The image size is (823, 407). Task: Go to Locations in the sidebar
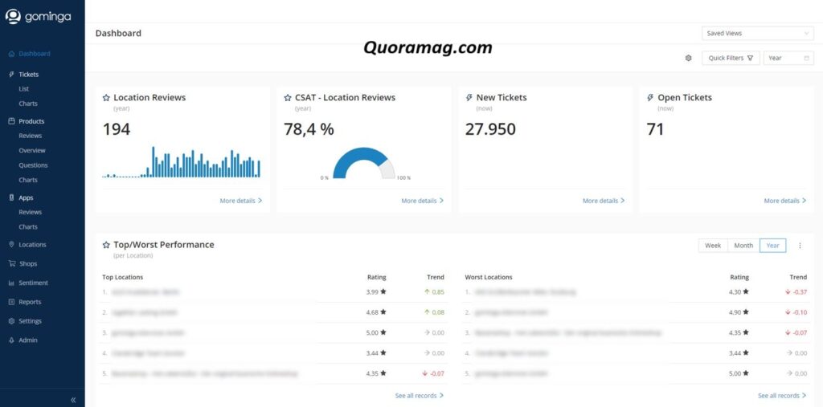32,244
